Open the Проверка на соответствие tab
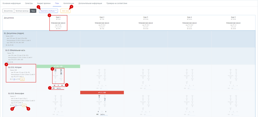Viewport: 258px width, 117px height. click(117, 3)
